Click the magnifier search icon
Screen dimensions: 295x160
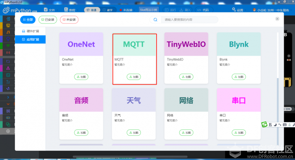click(x=155, y=20)
